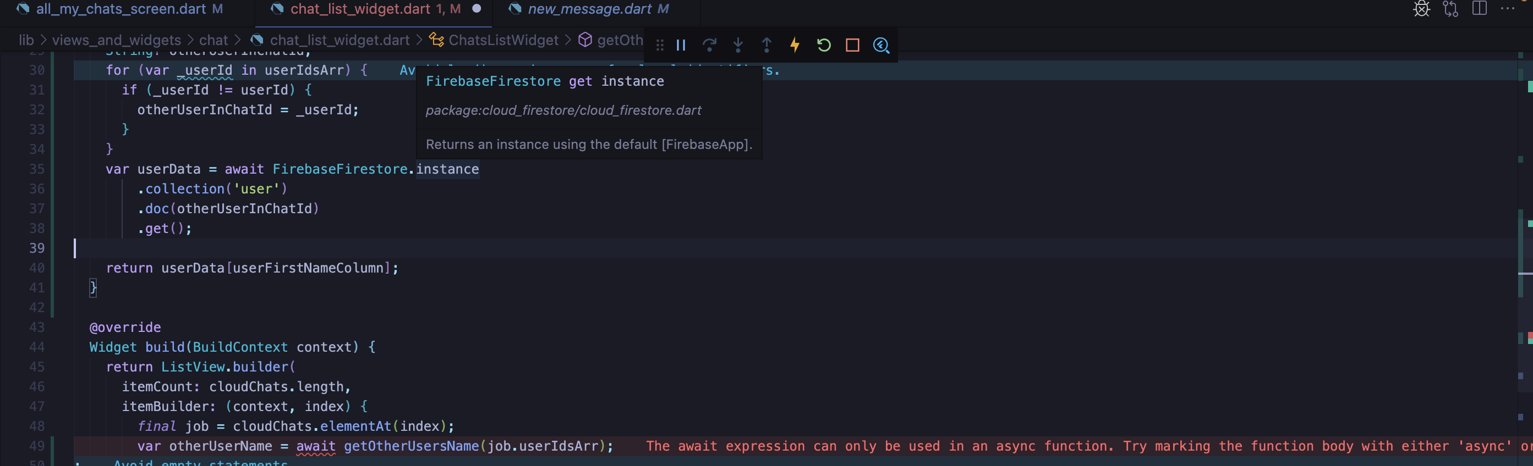Screen dimensions: 1533x466
Task: Click the Dart file icon on new_message.dart tab
Action: click(516, 9)
